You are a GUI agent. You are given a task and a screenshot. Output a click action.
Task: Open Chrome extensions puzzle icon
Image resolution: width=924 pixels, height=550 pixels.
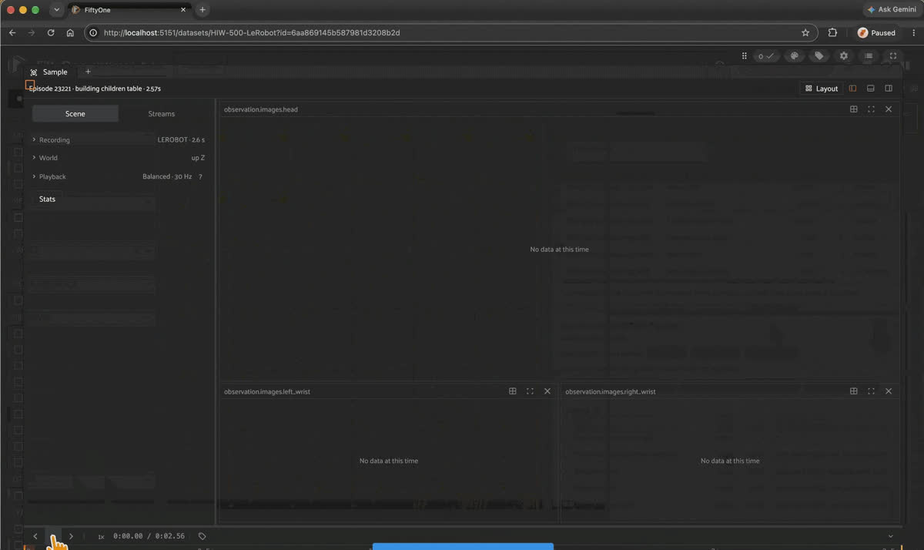(832, 33)
